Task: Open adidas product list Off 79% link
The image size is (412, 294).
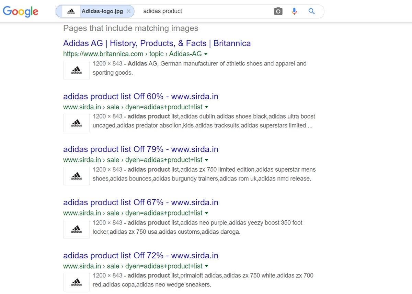Action: 141,149
